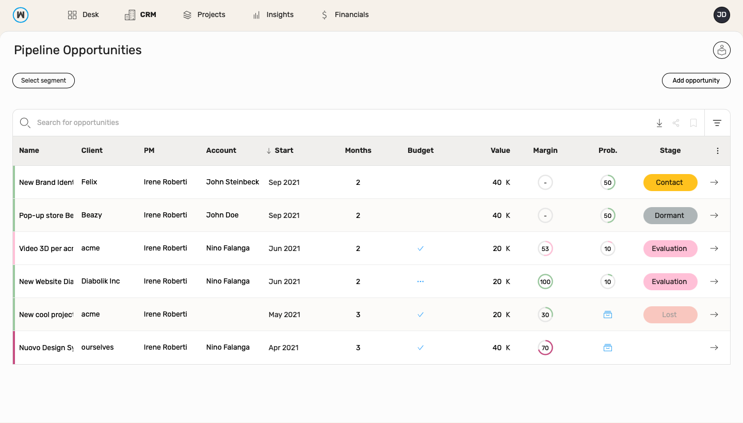Viewport: 743px width, 423px height.
Task: Click the archive icon in New cool project row
Action: click(608, 315)
